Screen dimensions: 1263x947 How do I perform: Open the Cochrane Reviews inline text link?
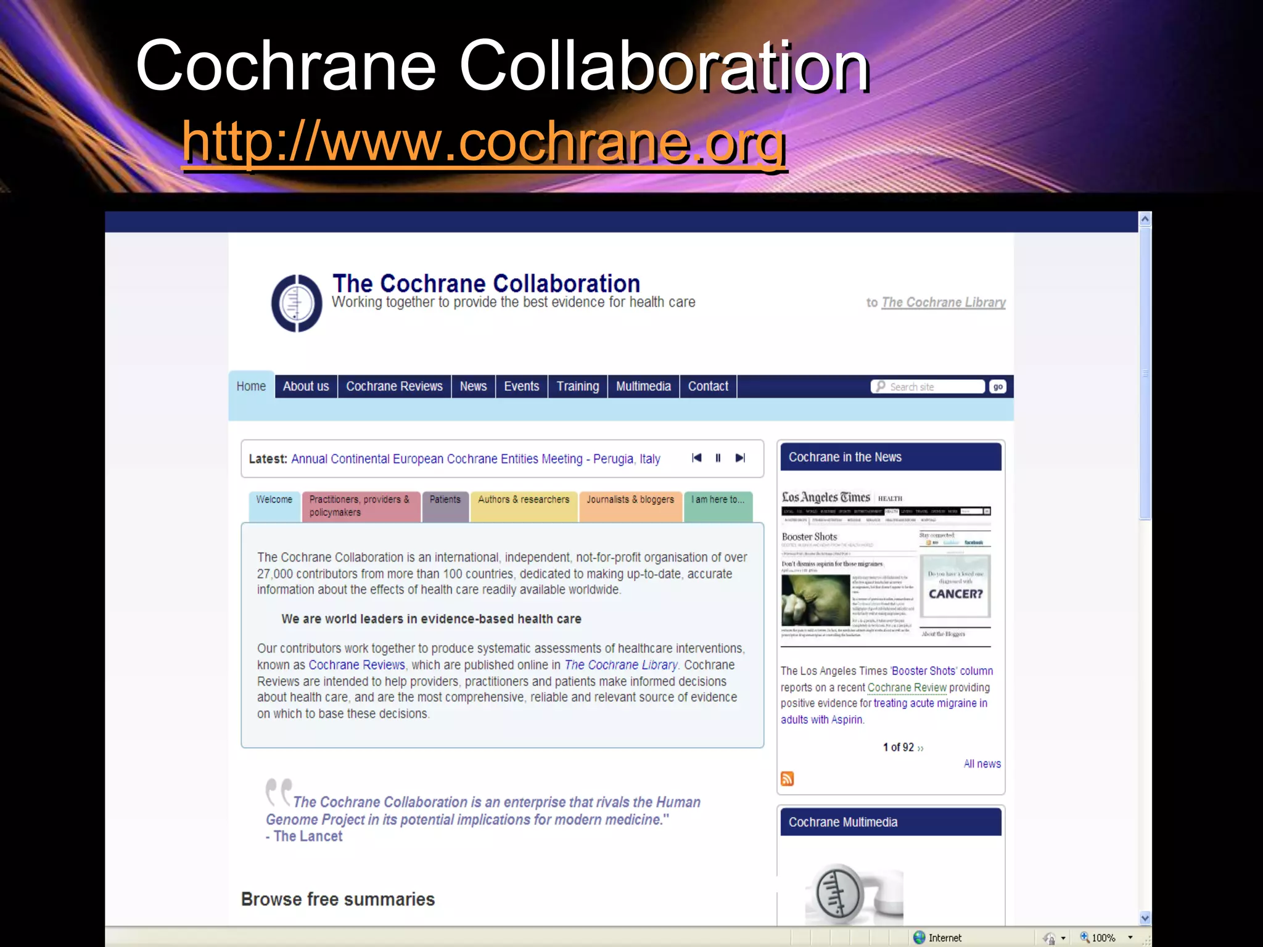pyautogui.click(x=356, y=665)
